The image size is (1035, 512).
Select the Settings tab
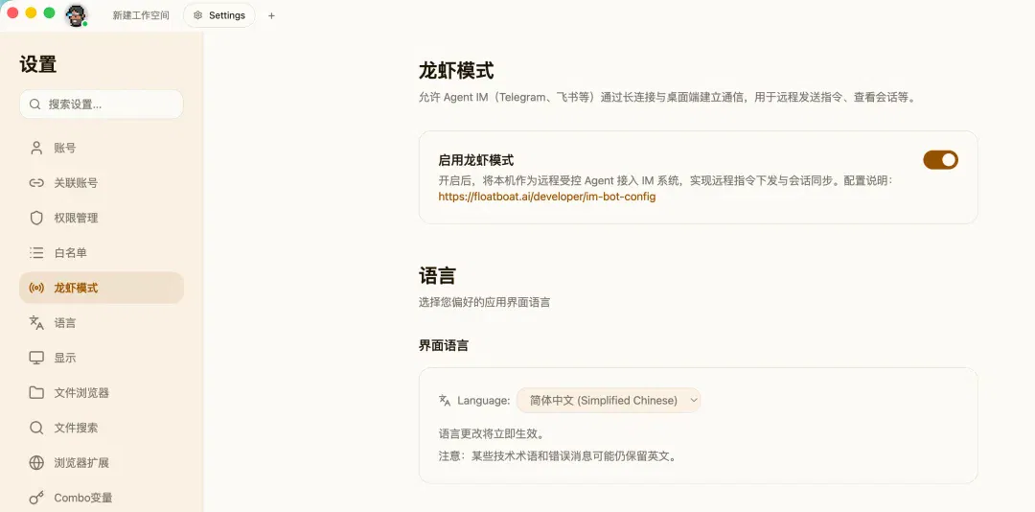[x=219, y=15]
